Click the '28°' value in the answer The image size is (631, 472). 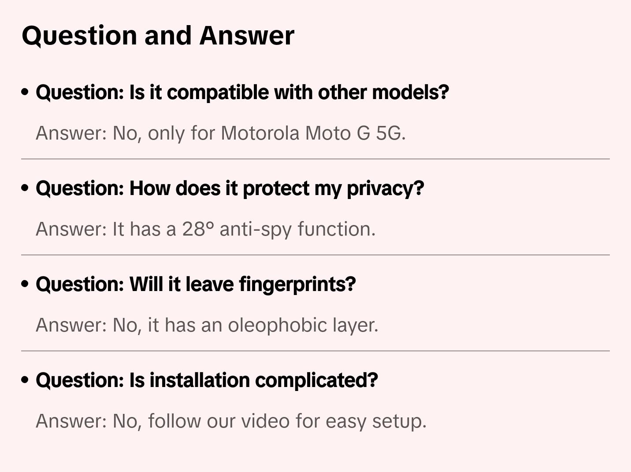click(x=198, y=229)
